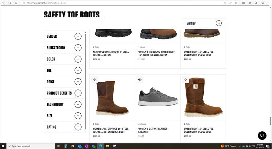Open the weather widget showing 72°F Sunny
This screenshot has height=149, width=272.
click(228, 146)
